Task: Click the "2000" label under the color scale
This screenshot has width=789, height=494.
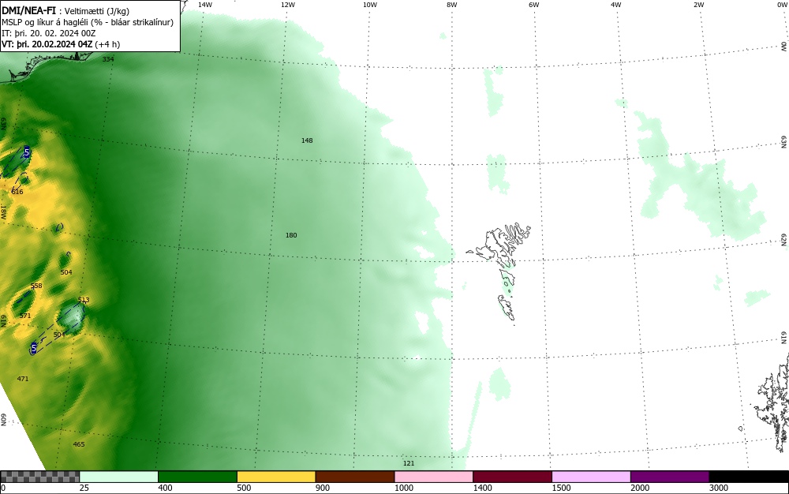Action: pos(640,488)
